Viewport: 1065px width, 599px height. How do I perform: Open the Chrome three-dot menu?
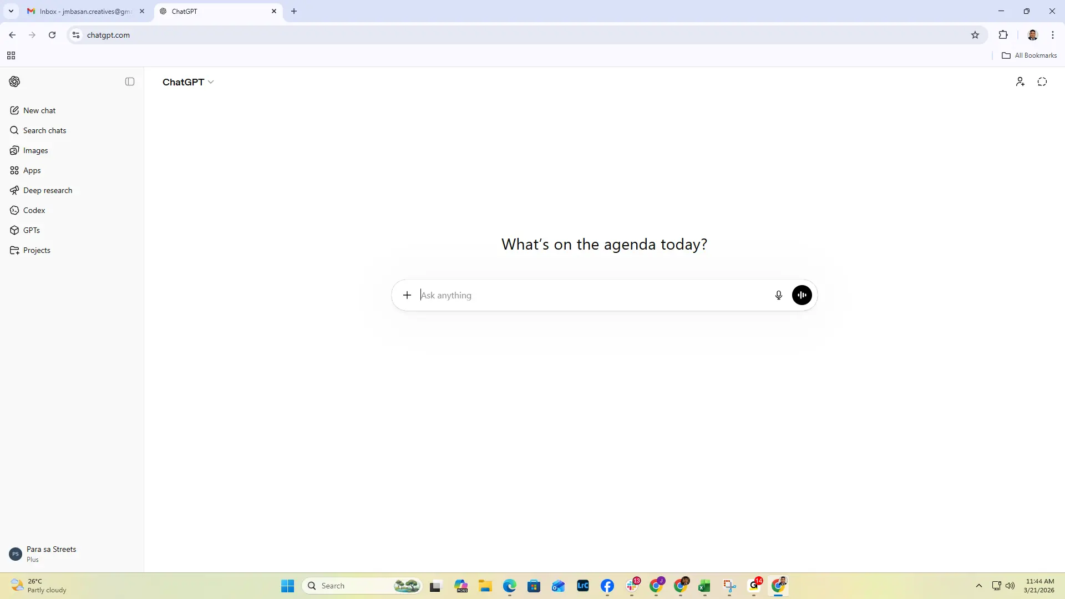pyautogui.click(x=1053, y=35)
